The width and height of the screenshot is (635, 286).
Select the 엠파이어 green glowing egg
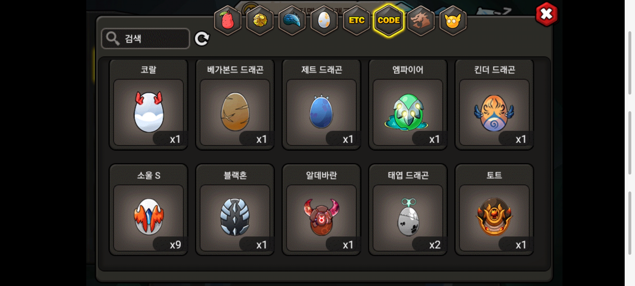[x=408, y=105]
